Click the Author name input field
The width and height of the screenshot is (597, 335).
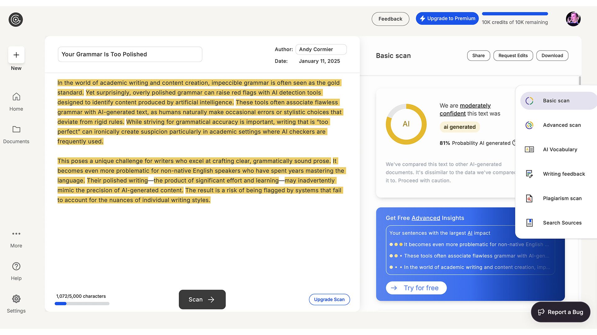[x=321, y=49]
